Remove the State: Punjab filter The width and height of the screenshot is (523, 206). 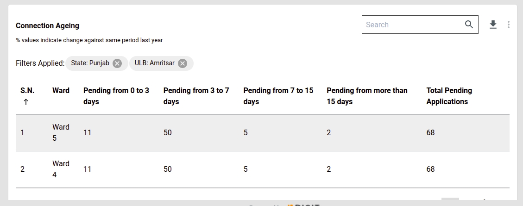tap(117, 63)
